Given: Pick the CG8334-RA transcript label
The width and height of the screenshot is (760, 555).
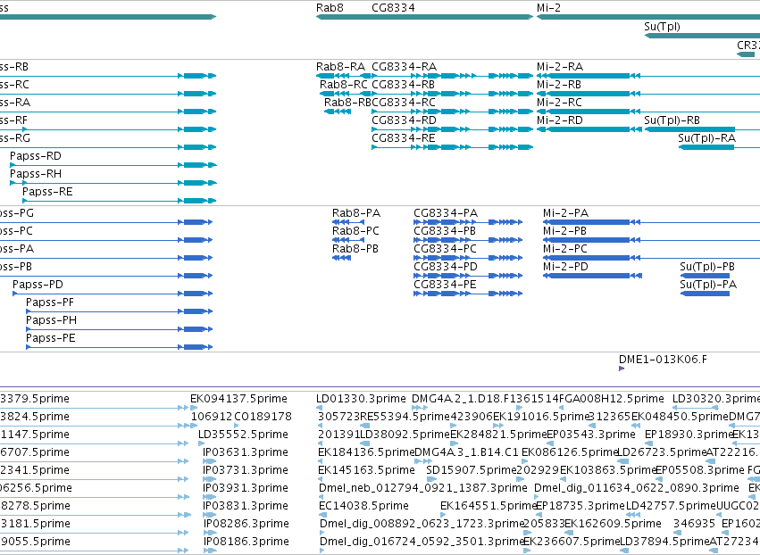Looking at the screenshot, I should tap(405, 67).
